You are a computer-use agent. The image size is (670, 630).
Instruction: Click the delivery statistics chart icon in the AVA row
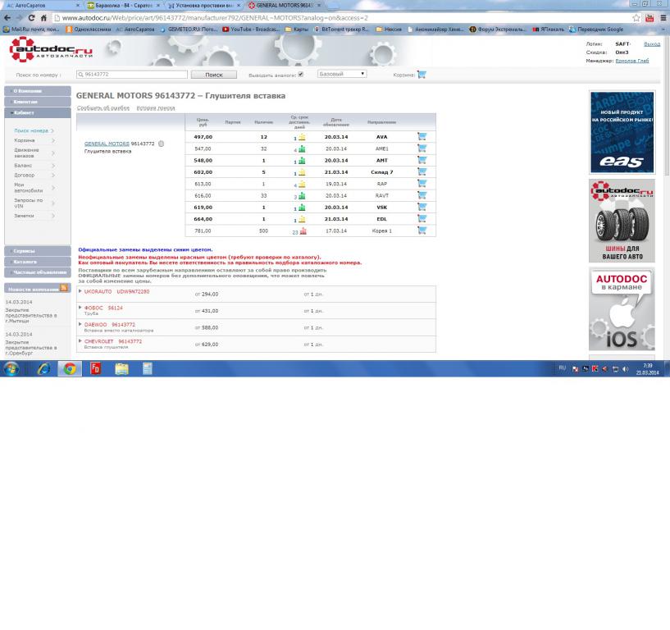(x=302, y=137)
